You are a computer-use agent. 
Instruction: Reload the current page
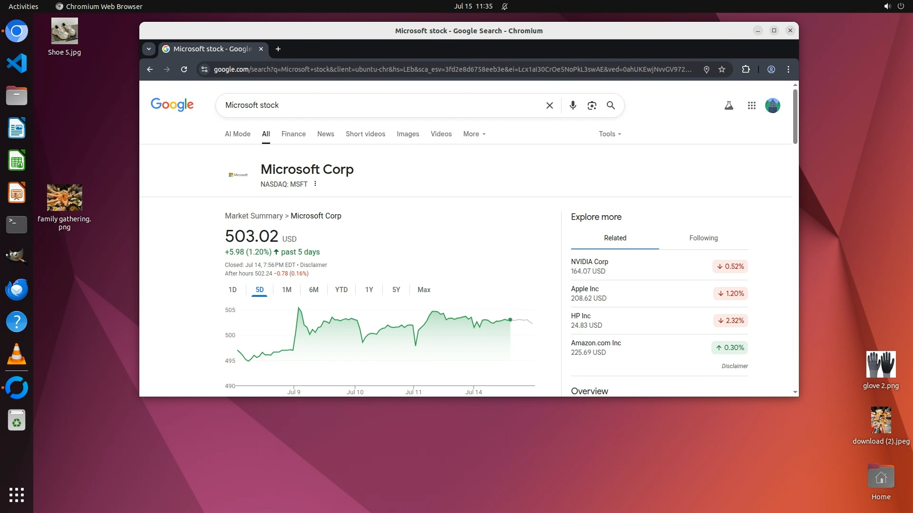tap(184, 69)
